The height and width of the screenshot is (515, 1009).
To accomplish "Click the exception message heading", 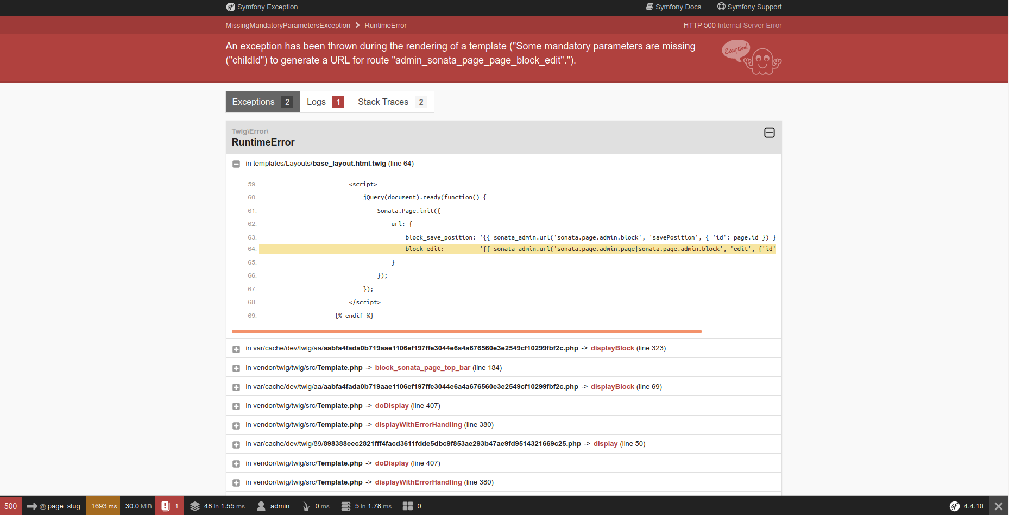I will tap(461, 53).
